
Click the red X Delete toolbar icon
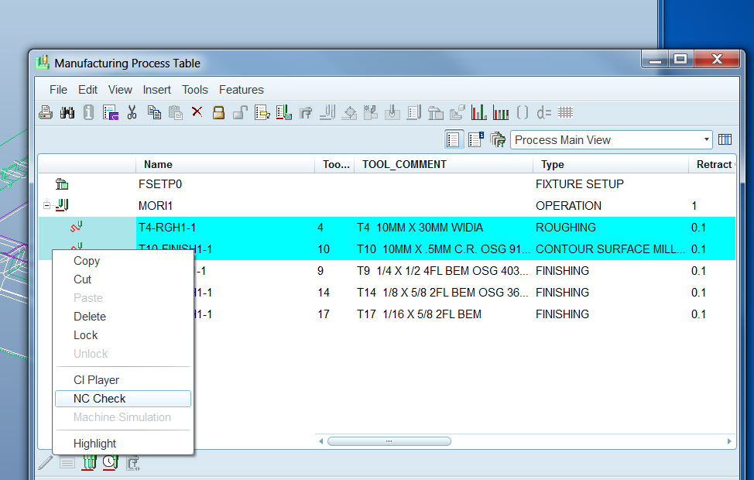197,112
